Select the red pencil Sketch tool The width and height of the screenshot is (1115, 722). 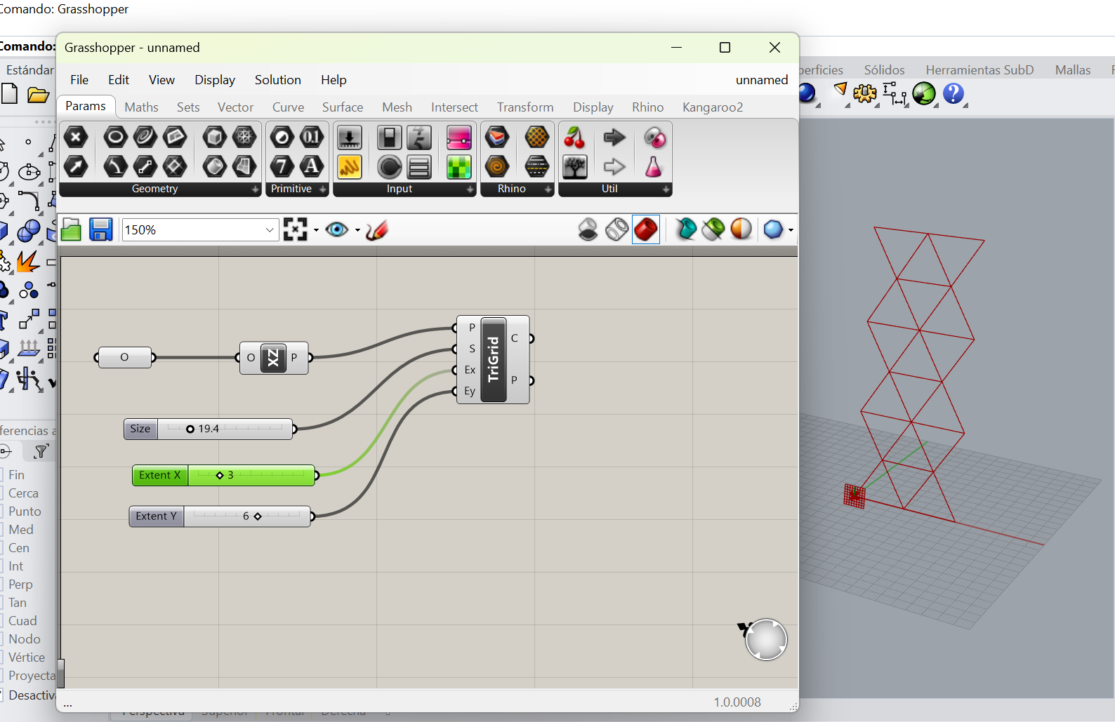[x=377, y=229]
